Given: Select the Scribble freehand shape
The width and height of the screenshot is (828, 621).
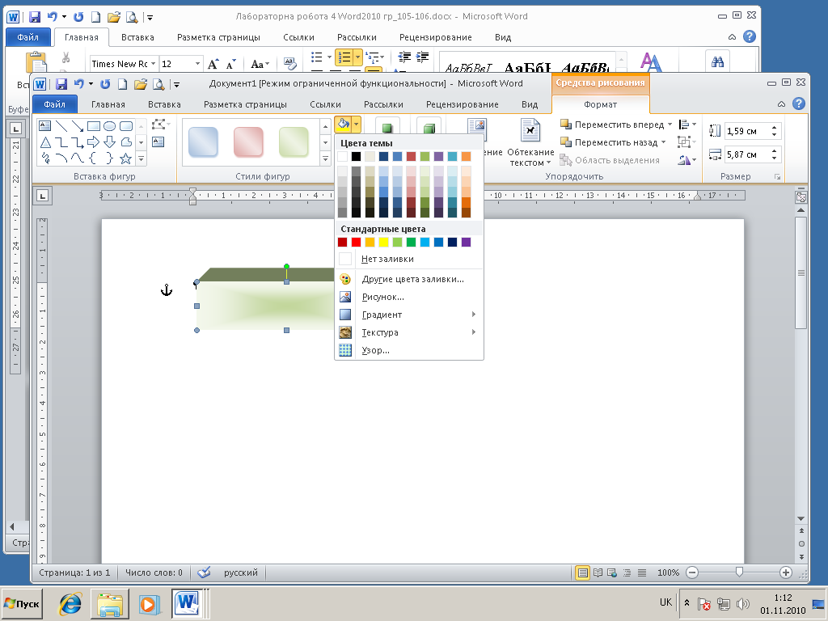Looking at the screenshot, I should pos(45,158).
